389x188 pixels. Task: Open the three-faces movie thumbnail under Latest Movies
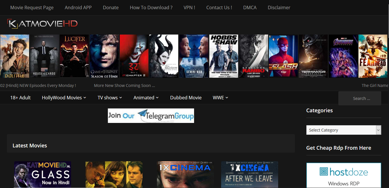(x=114, y=174)
